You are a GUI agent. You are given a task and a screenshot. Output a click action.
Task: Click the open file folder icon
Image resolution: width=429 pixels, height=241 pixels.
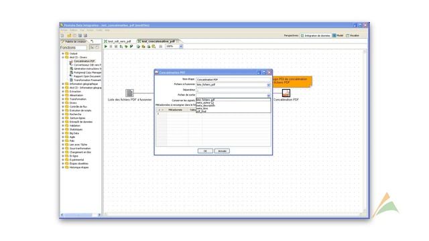69,35
